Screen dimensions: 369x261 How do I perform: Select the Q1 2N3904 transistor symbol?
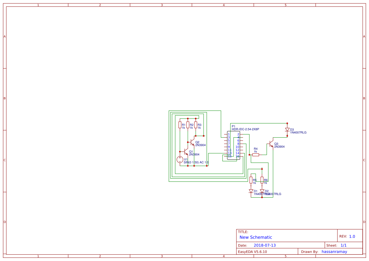(x=186, y=152)
